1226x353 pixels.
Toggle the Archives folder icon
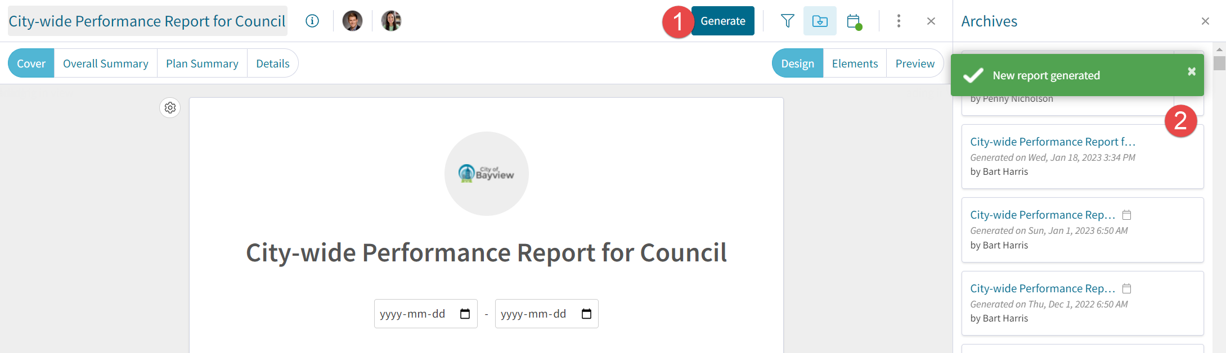[x=820, y=21]
